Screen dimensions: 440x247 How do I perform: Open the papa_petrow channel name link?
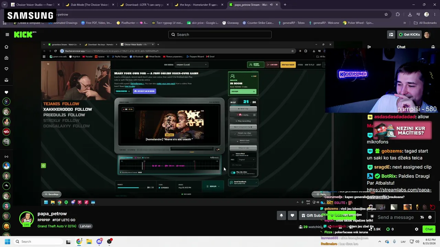52,214
